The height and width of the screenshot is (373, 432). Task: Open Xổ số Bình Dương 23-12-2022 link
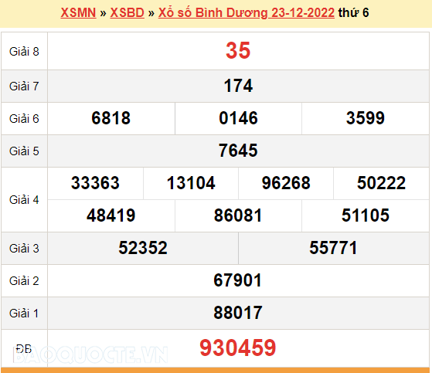tap(247, 12)
